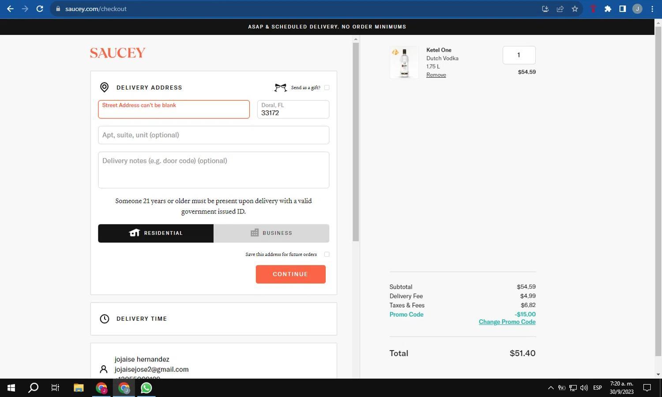This screenshot has height=397, width=662.
Task: Click the Promo Code label
Action: (x=406, y=315)
